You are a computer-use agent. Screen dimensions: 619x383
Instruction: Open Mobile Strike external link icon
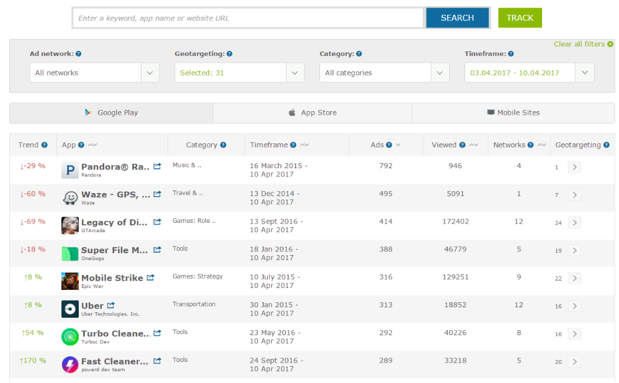(x=150, y=277)
